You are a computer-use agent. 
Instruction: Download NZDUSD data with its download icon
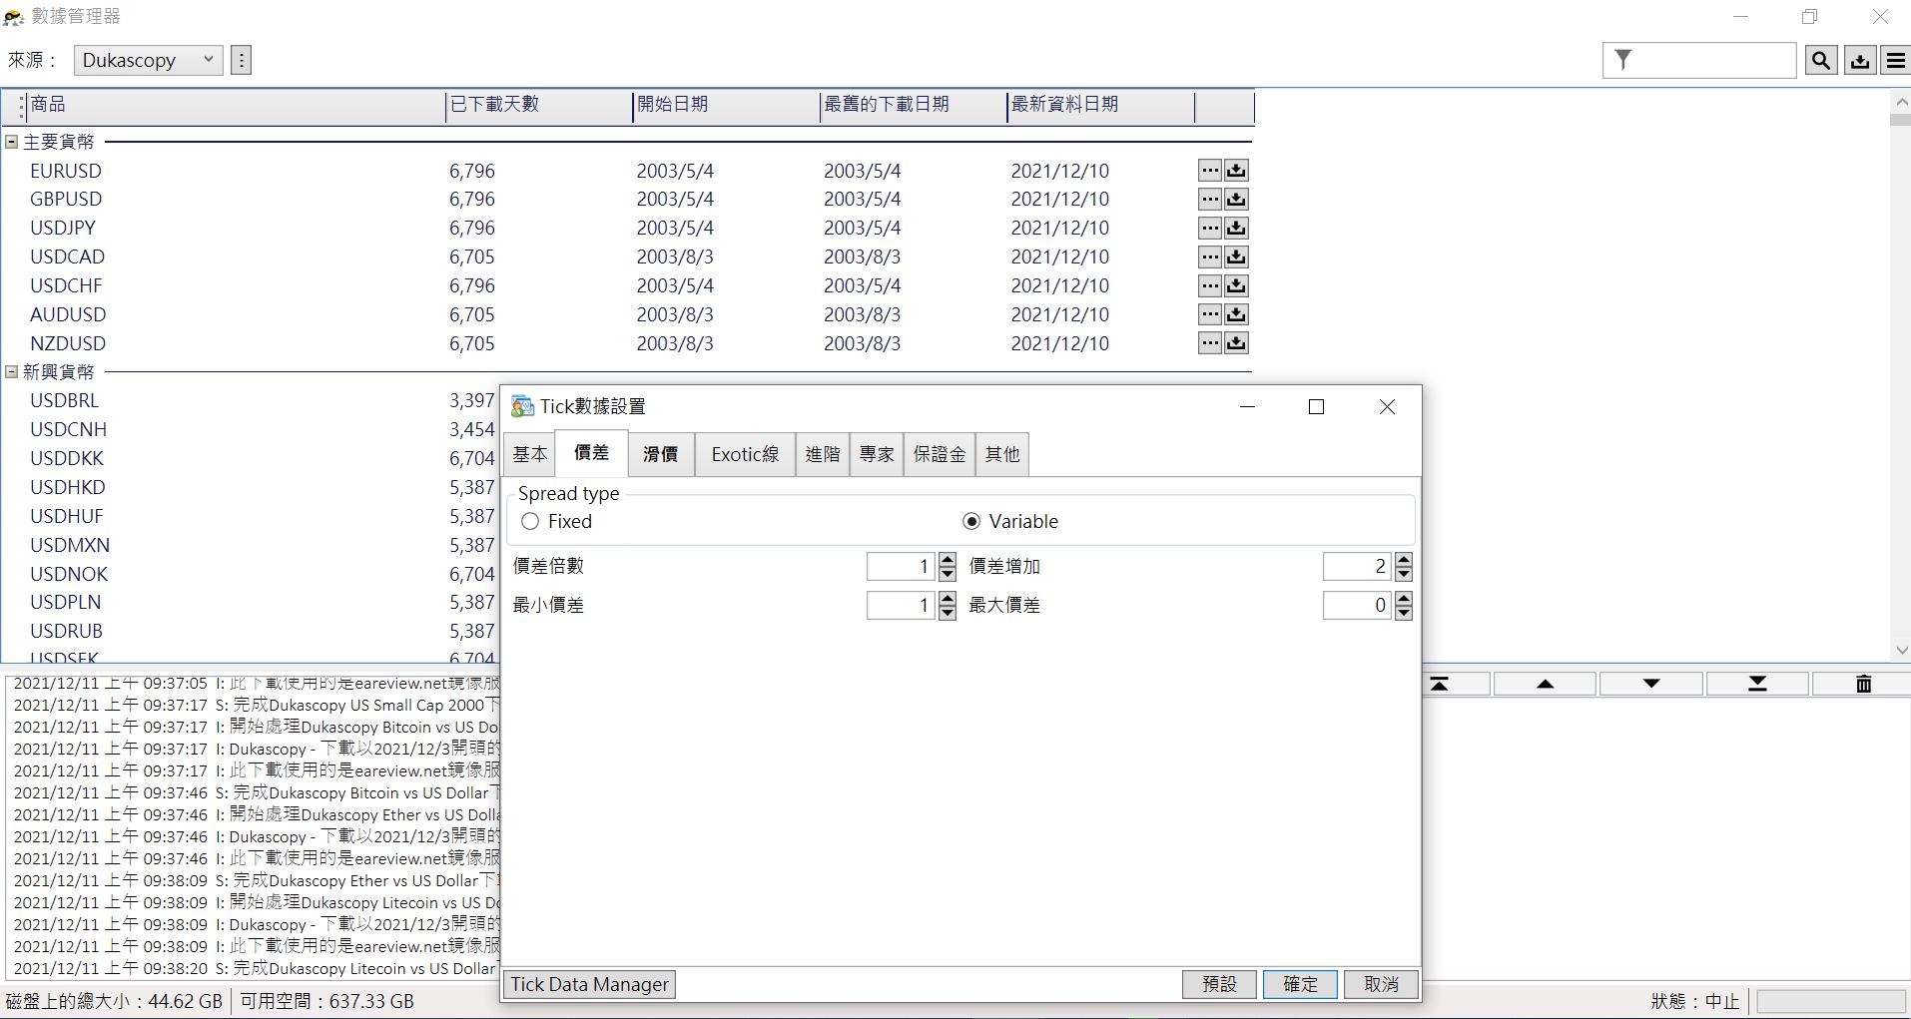1236,344
